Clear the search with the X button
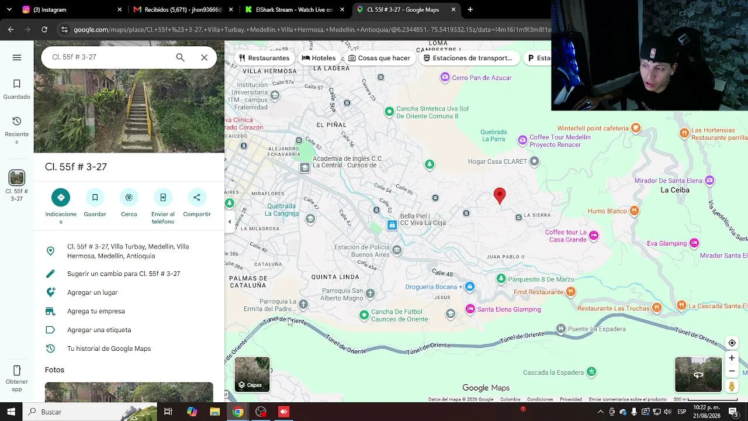Screen dimensions: 748x421 pyautogui.click(x=204, y=57)
